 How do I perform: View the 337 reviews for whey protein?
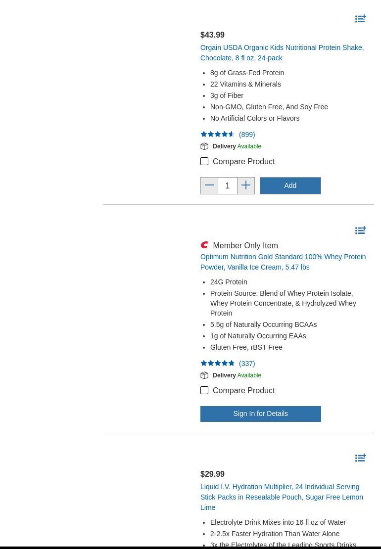tap(247, 364)
